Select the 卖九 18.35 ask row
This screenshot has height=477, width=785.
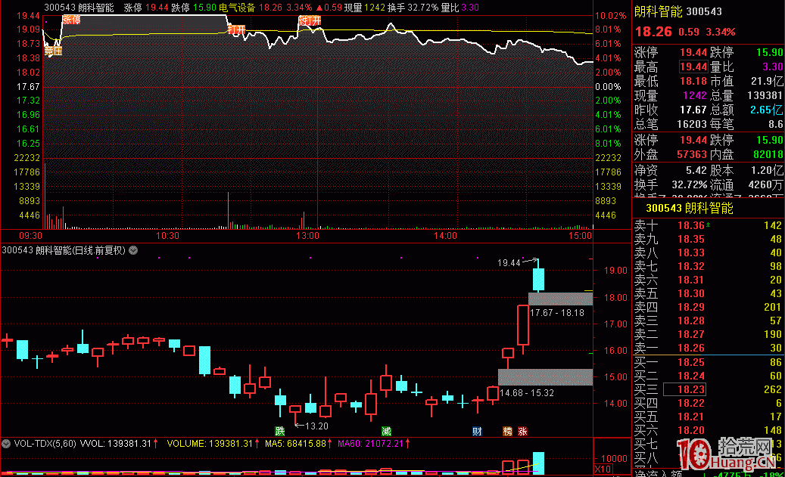coord(708,239)
